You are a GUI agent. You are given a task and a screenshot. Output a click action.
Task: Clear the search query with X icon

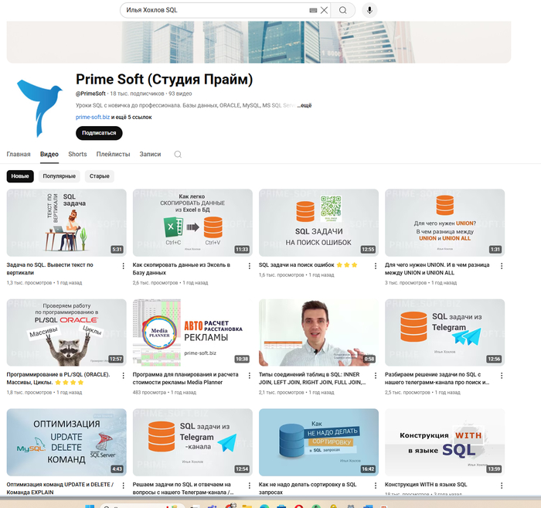[324, 10]
